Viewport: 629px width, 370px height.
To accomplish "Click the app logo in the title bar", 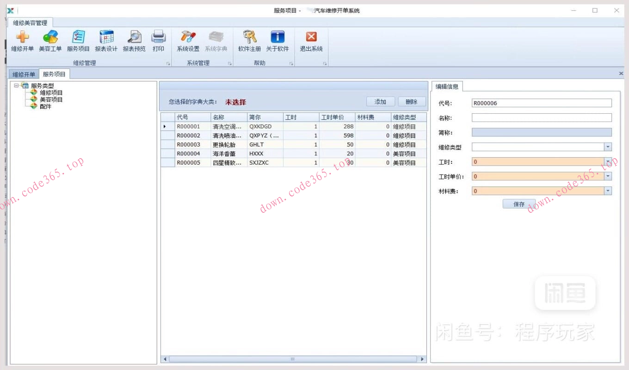I will pos(10,10).
